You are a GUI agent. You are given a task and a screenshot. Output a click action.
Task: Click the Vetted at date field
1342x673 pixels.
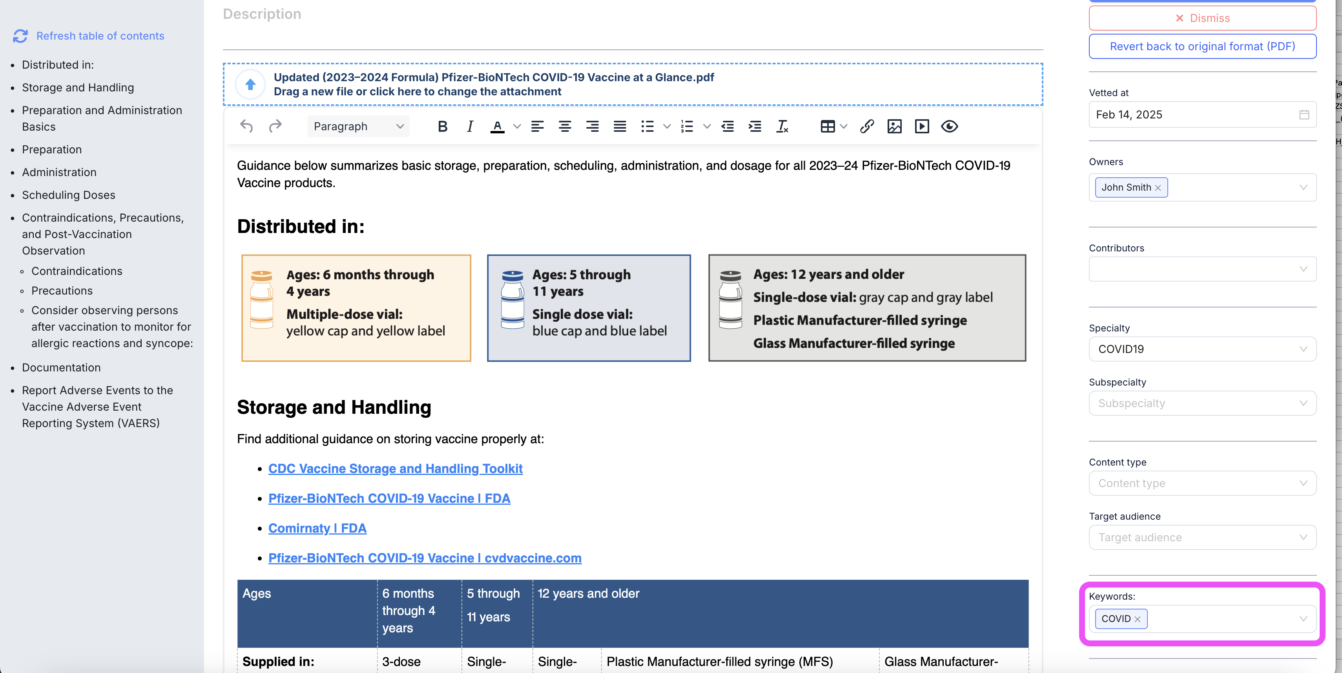click(x=1202, y=115)
